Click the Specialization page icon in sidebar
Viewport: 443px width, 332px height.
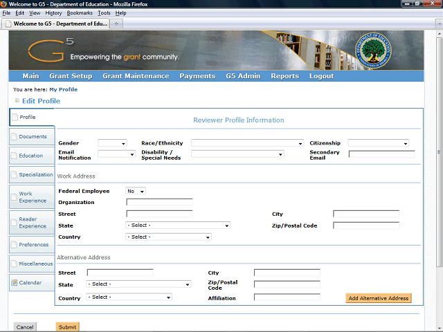tap(14, 175)
